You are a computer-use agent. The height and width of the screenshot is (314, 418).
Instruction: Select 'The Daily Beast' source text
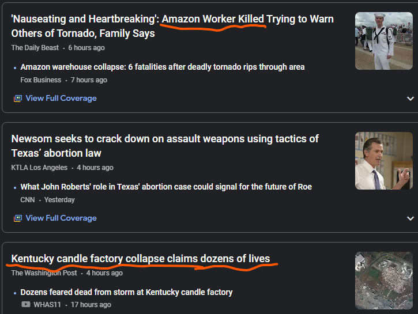pos(35,48)
